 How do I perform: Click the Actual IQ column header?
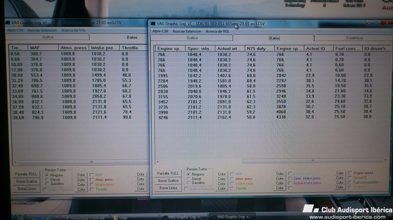click(x=318, y=49)
